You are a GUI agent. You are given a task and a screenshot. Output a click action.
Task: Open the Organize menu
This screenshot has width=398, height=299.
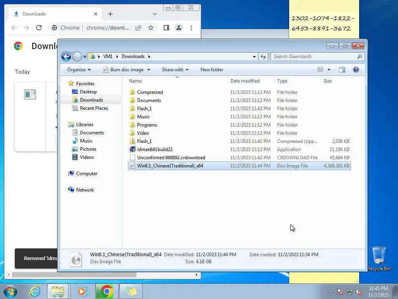(x=79, y=70)
